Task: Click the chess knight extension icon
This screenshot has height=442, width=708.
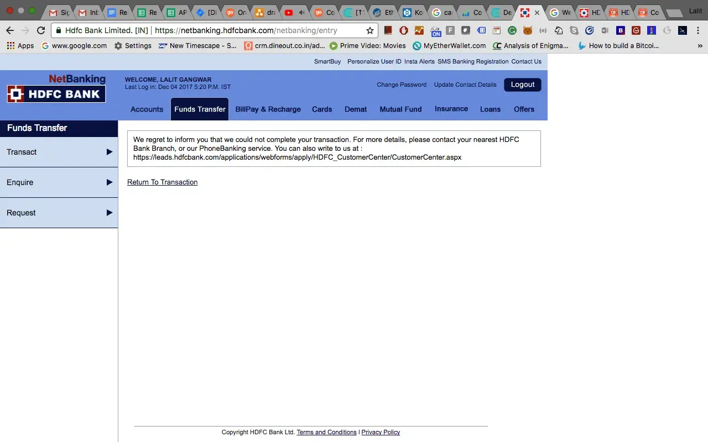Action: (559, 30)
